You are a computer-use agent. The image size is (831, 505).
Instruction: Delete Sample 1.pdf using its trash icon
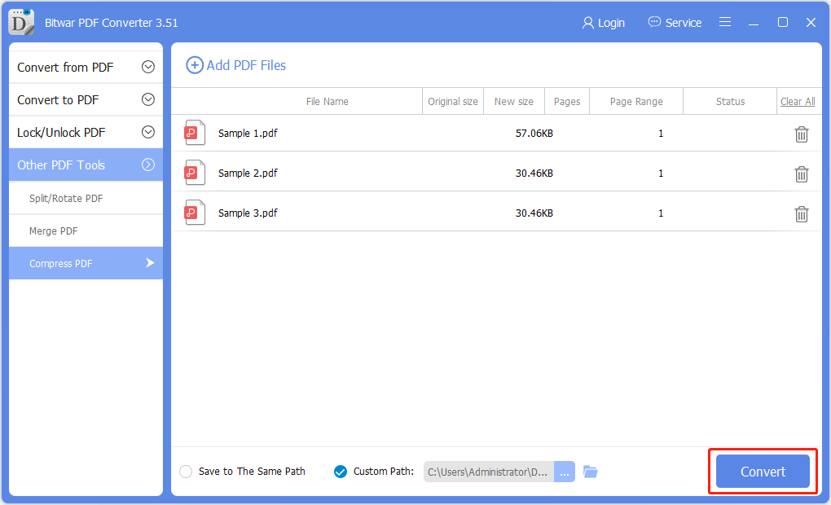pos(802,134)
